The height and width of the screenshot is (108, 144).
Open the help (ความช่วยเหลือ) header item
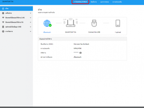tap(117, 2)
